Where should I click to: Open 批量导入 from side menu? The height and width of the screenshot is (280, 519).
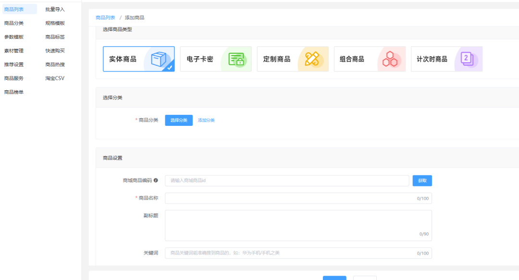55,9
